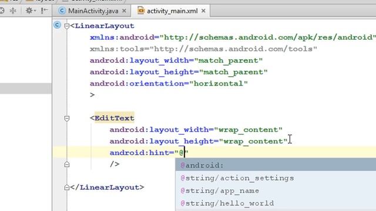376x211 pixels.
Task: Click the xmlns:android attribute line
Action: pos(233,38)
